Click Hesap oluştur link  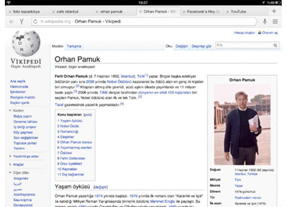point(245,33)
